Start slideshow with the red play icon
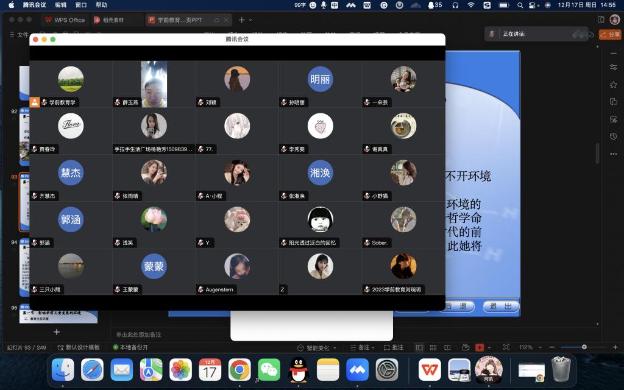624x390 pixels. tap(480, 347)
